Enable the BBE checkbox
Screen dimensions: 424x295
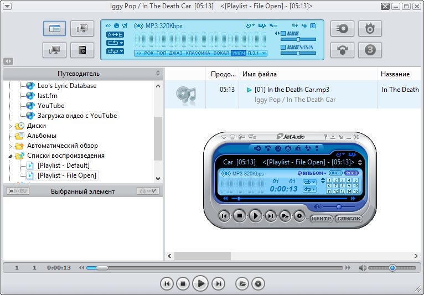pyautogui.click(x=283, y=34)
